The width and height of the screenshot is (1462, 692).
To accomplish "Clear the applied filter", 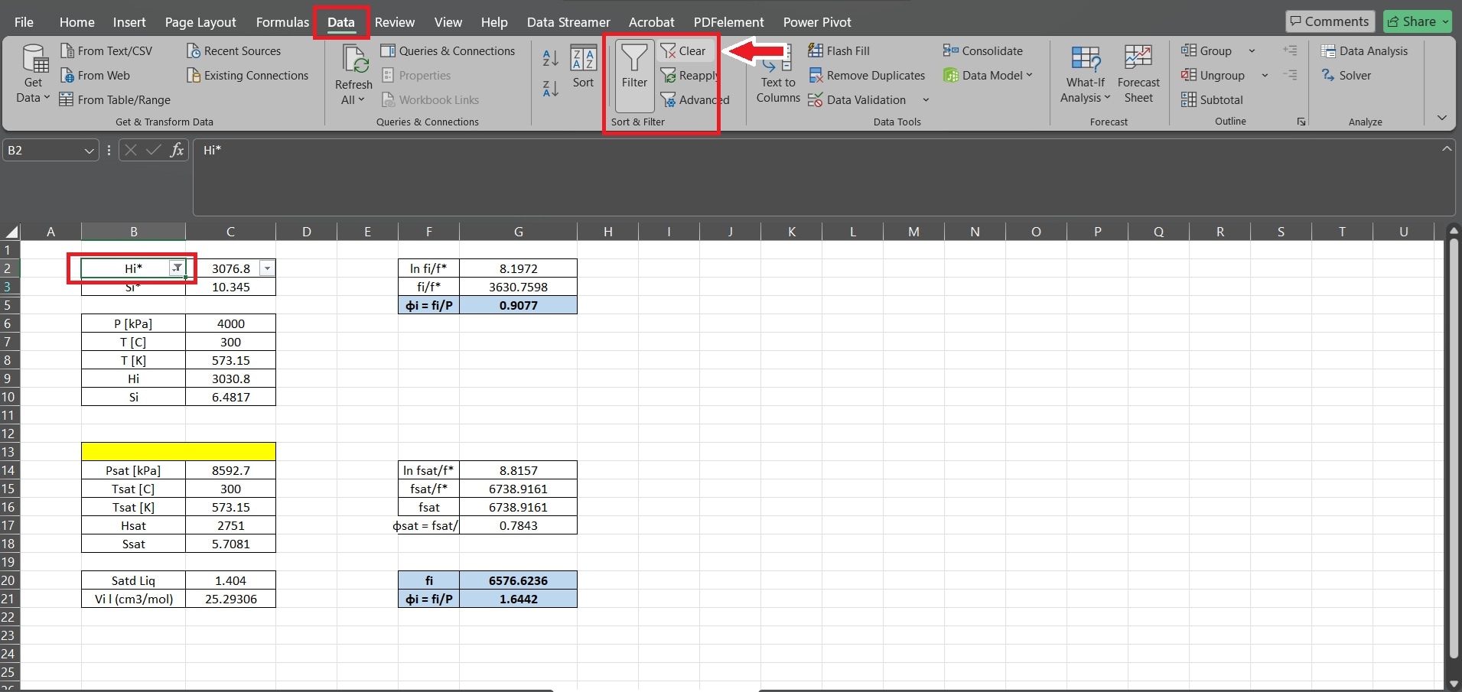I will pos(683,51).
